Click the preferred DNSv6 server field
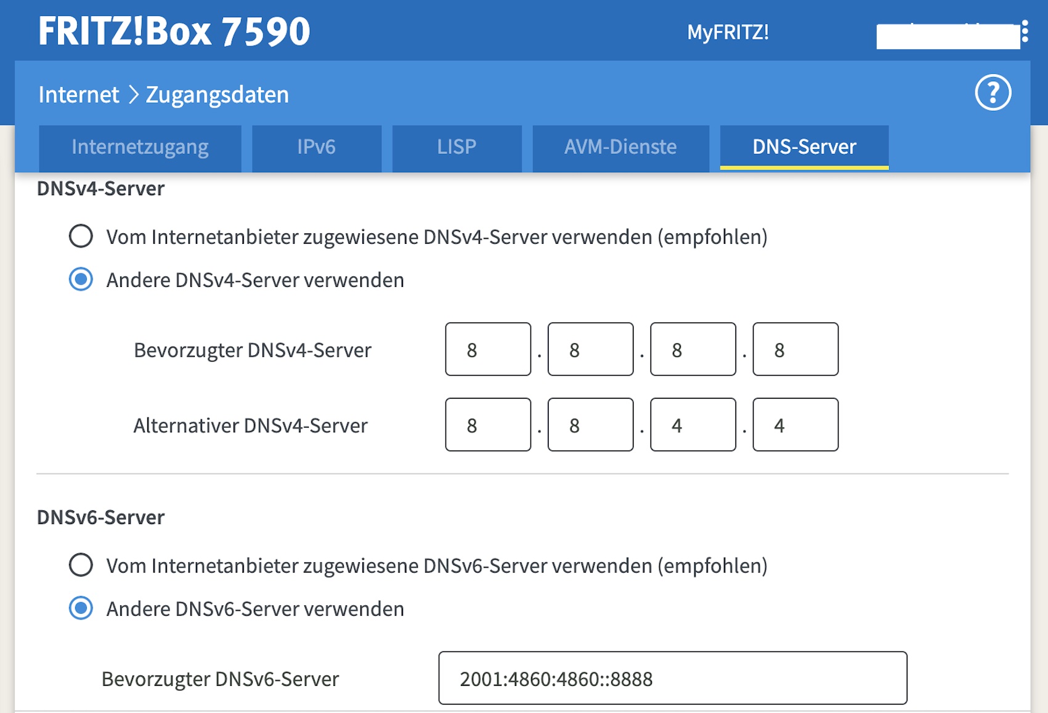The width and height of the screenshot is (1048, 713). point(673,678)
